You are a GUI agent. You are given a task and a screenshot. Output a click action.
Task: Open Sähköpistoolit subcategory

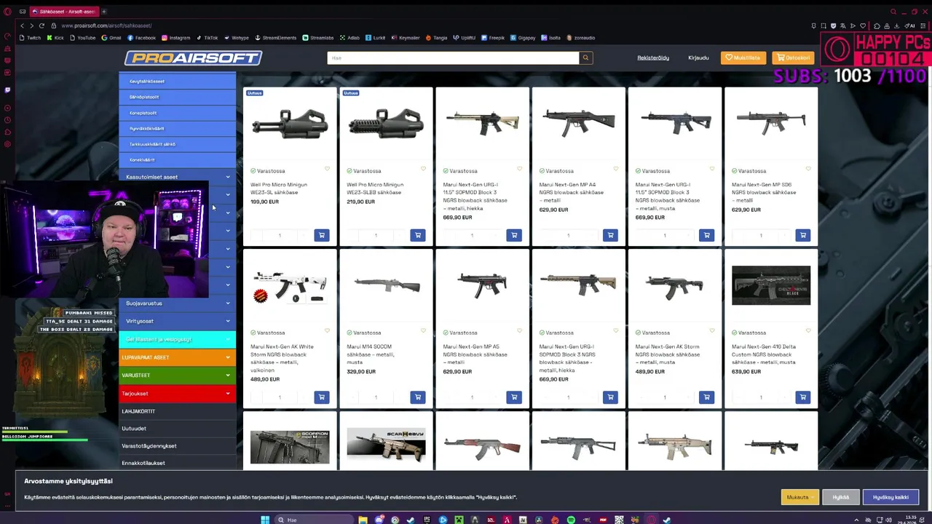(x=177, y=97)
